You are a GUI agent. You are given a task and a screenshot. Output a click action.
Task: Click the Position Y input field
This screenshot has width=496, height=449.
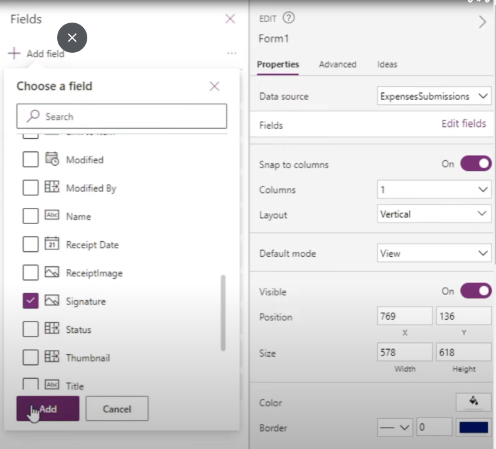click(x=463, y=316)
